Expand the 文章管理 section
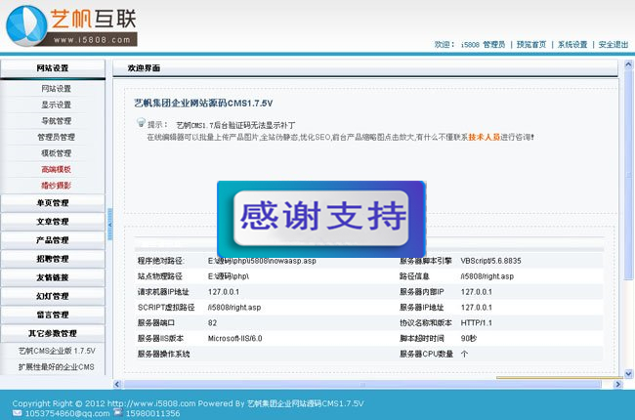Image resolution: width=635 pixels, height=420 pixels. (53, 222)
